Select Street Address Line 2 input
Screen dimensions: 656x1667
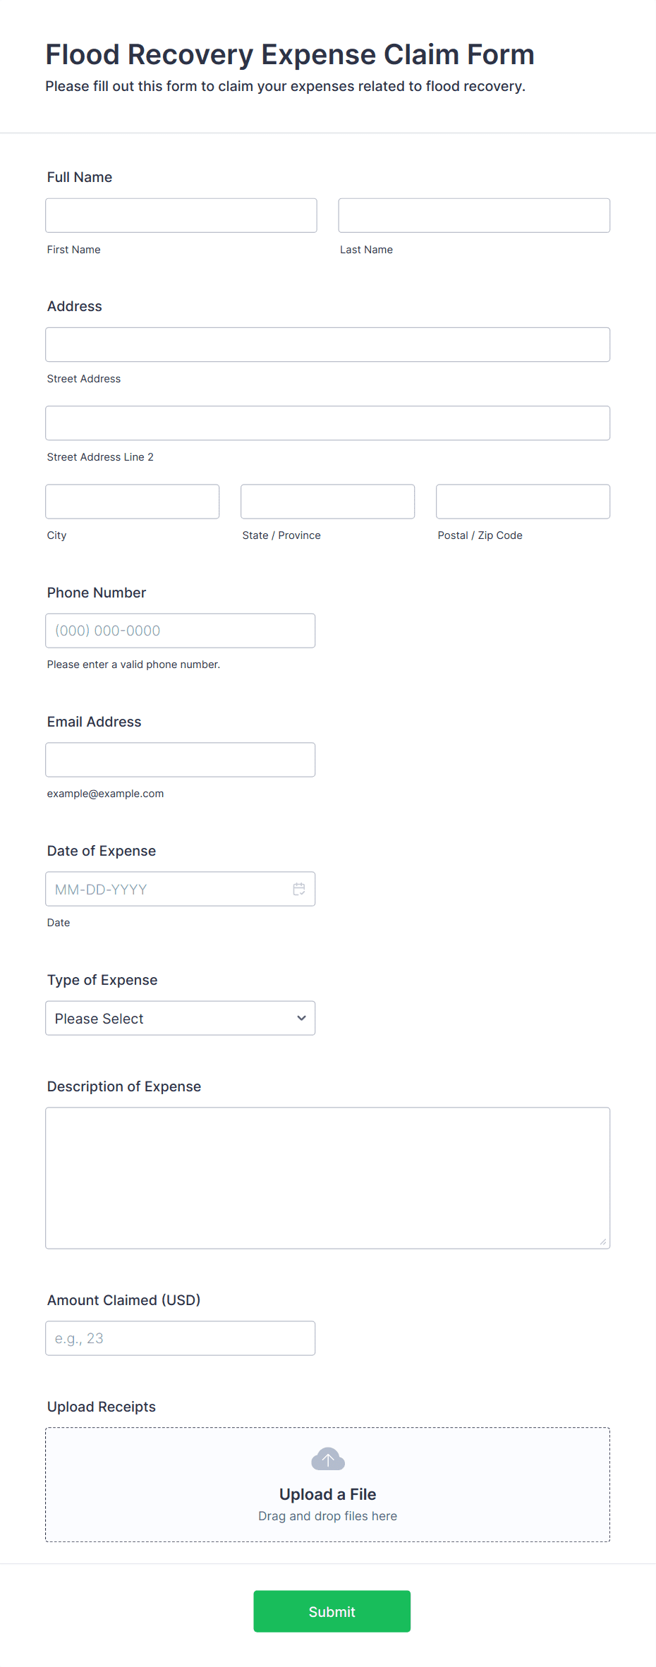pos(328,423)
